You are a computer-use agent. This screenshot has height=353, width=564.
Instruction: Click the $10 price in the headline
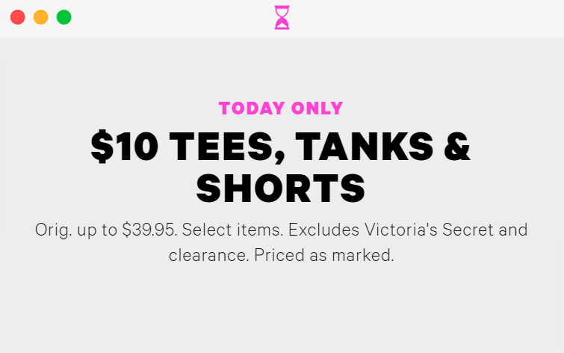click(x=125, y=146)
